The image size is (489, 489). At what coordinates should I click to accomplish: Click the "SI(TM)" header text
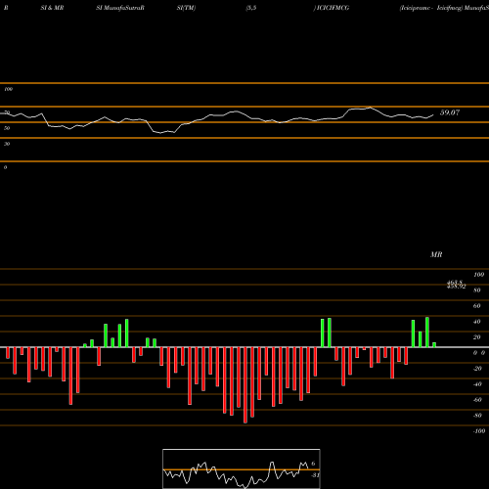point(186,8)
